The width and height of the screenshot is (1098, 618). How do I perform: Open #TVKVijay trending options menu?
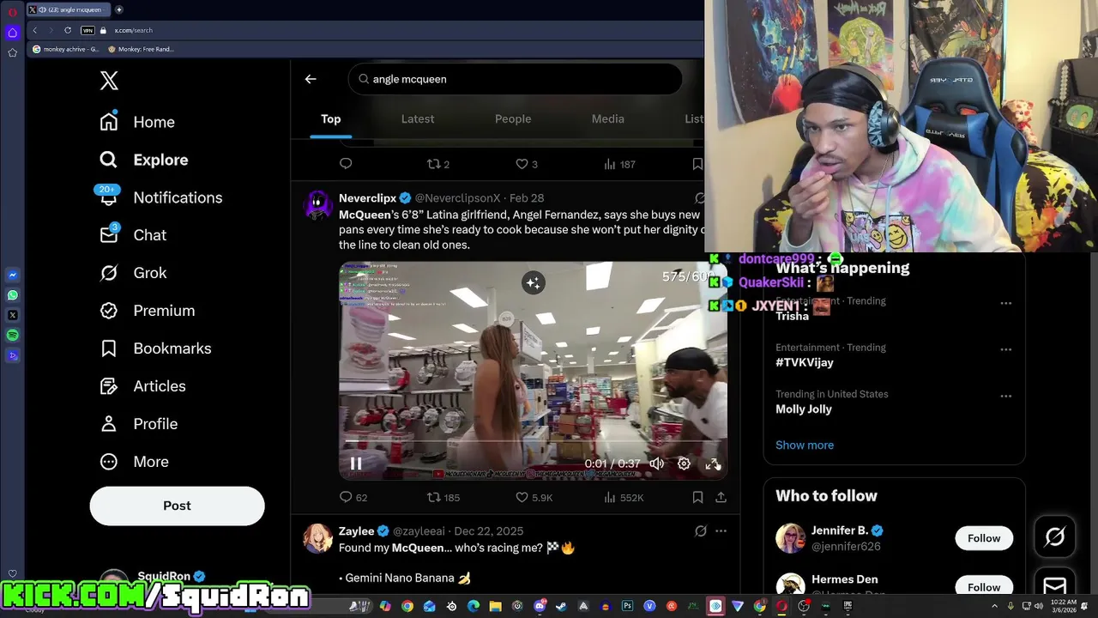(x=1005, y=349)
